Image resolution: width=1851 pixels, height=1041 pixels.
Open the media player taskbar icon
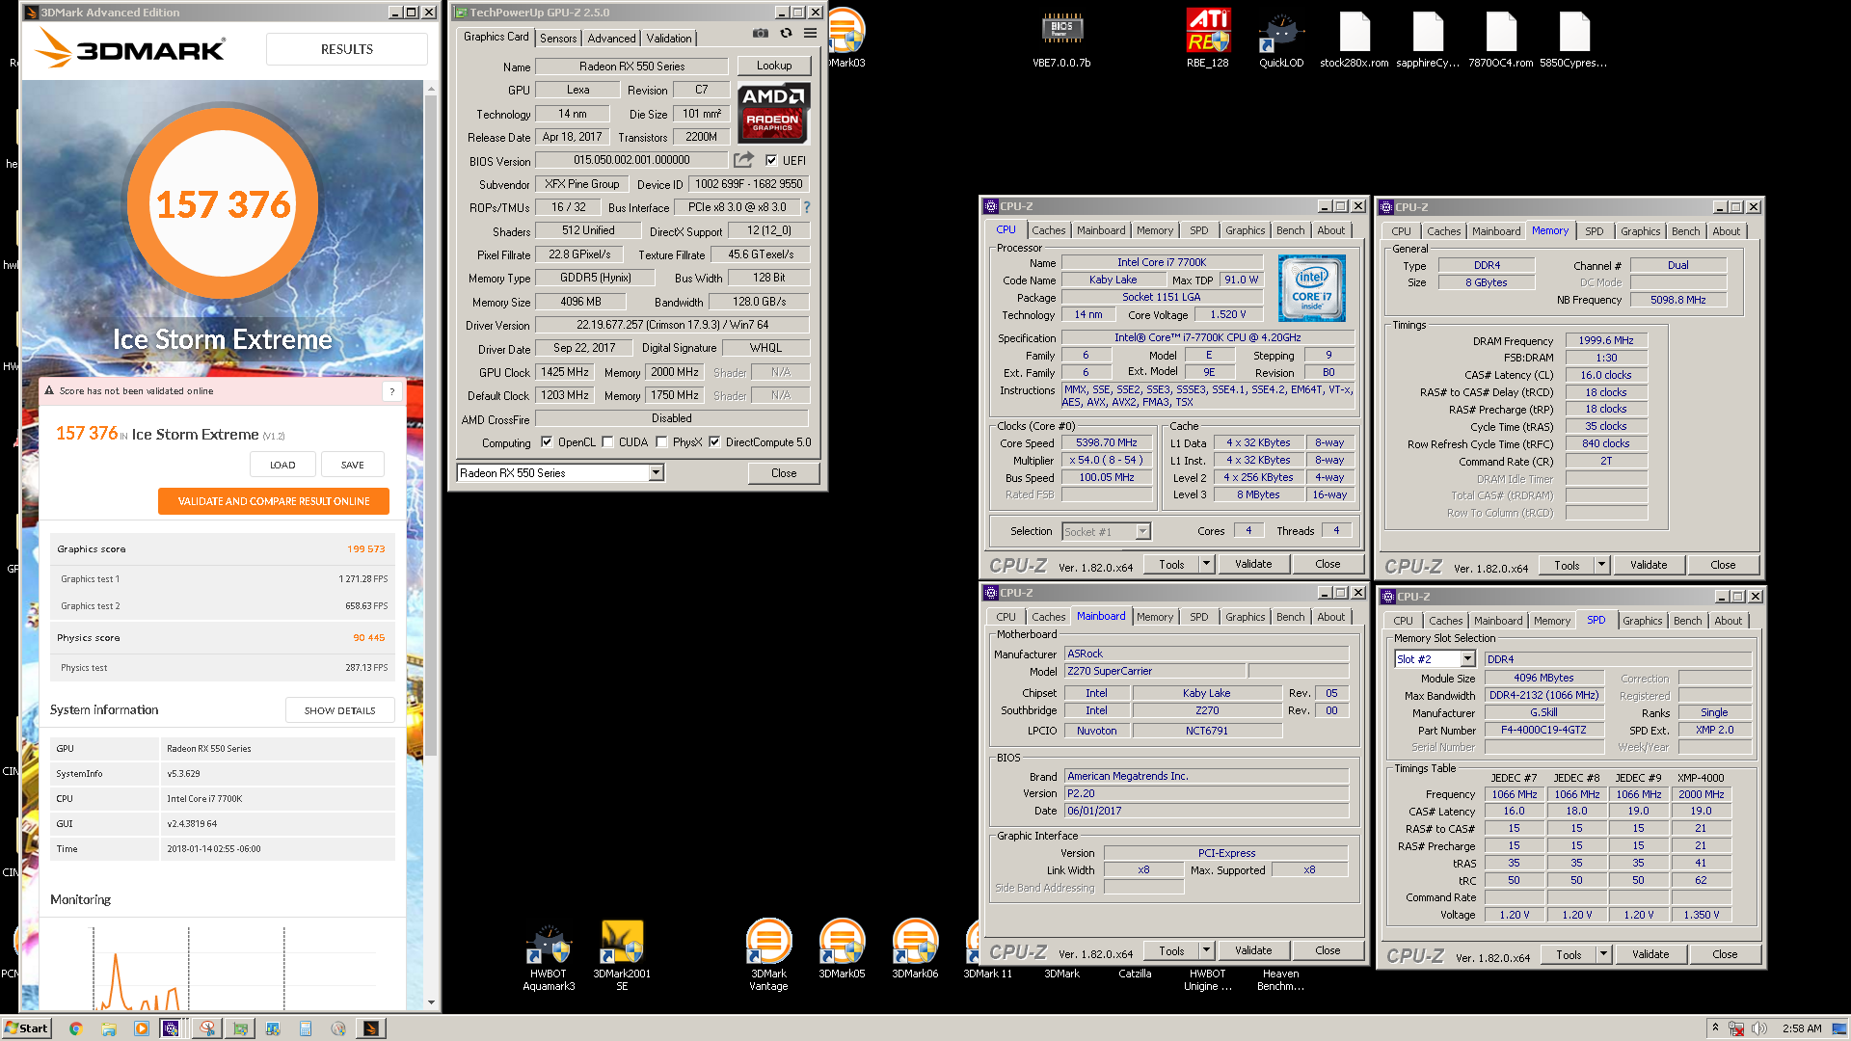(142, 1028)
